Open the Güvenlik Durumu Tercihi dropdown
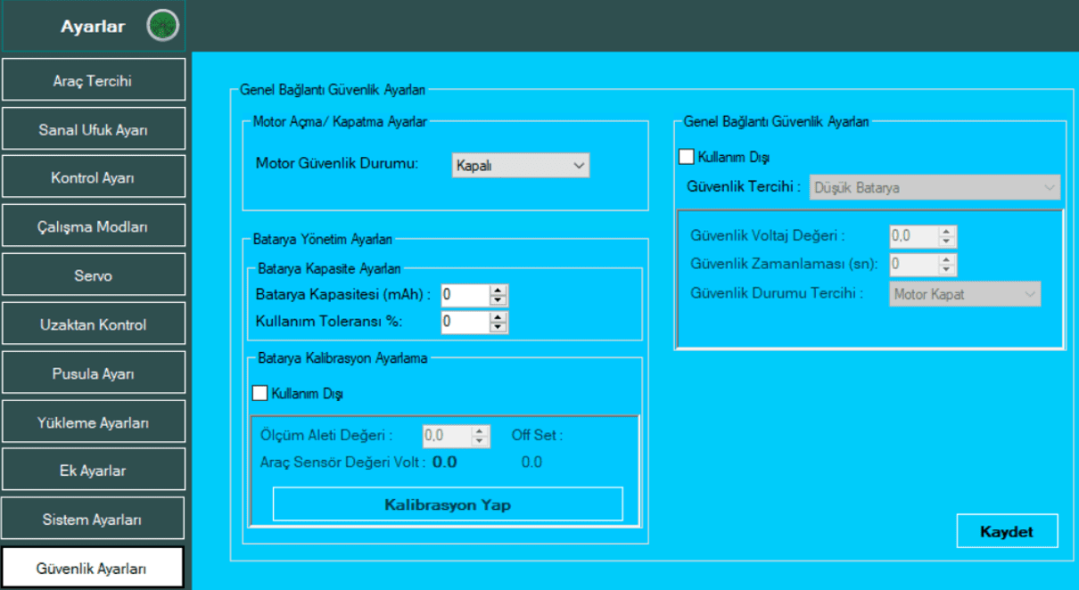The height and width of the screenshot is (590, 1079). point(965,294)
